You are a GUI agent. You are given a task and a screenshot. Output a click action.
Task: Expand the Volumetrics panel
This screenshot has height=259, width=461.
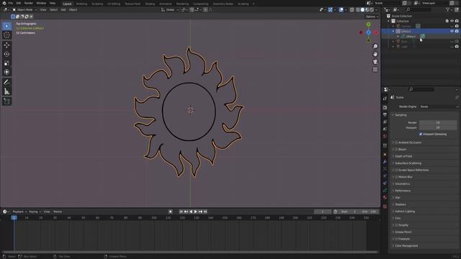click(x=402, y=184)
